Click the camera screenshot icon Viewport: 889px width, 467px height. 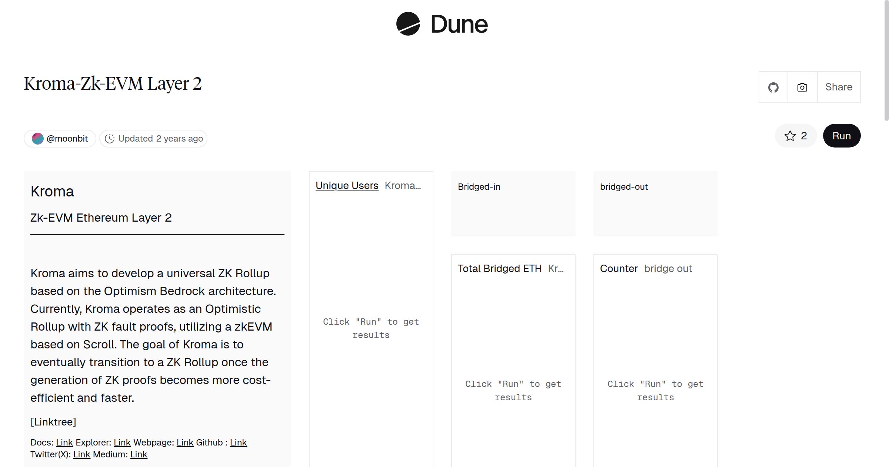pos(802,87)
